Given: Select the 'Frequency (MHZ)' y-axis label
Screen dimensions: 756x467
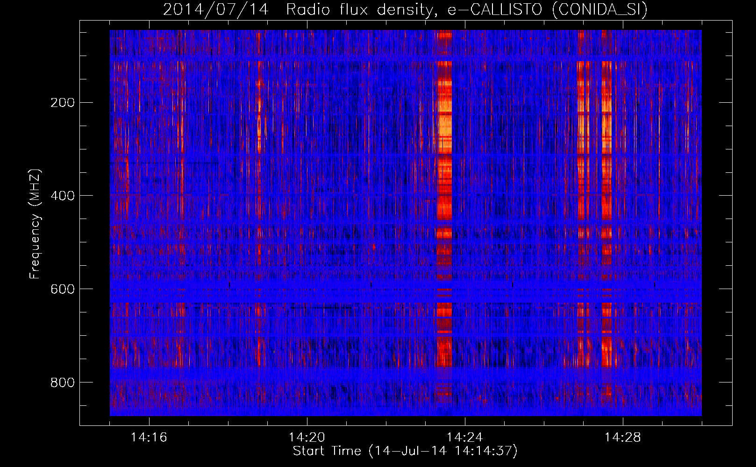Looking at the screenshot, I should (35, 224).
